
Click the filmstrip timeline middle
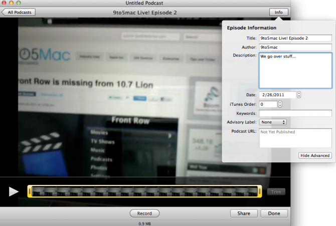(x=145, y=191)
